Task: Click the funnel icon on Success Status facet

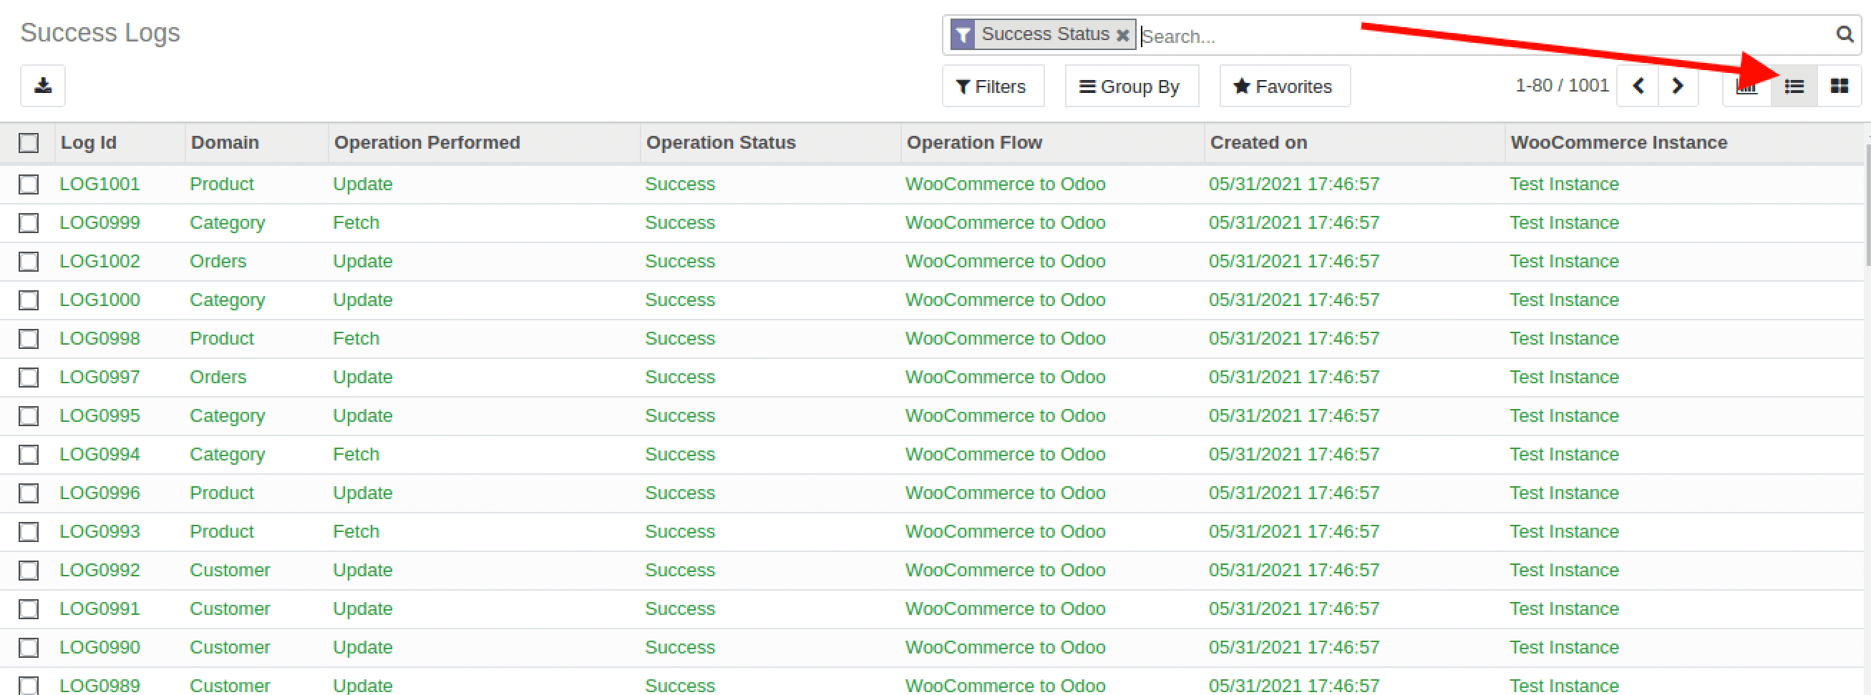Action: click(963, 34)
